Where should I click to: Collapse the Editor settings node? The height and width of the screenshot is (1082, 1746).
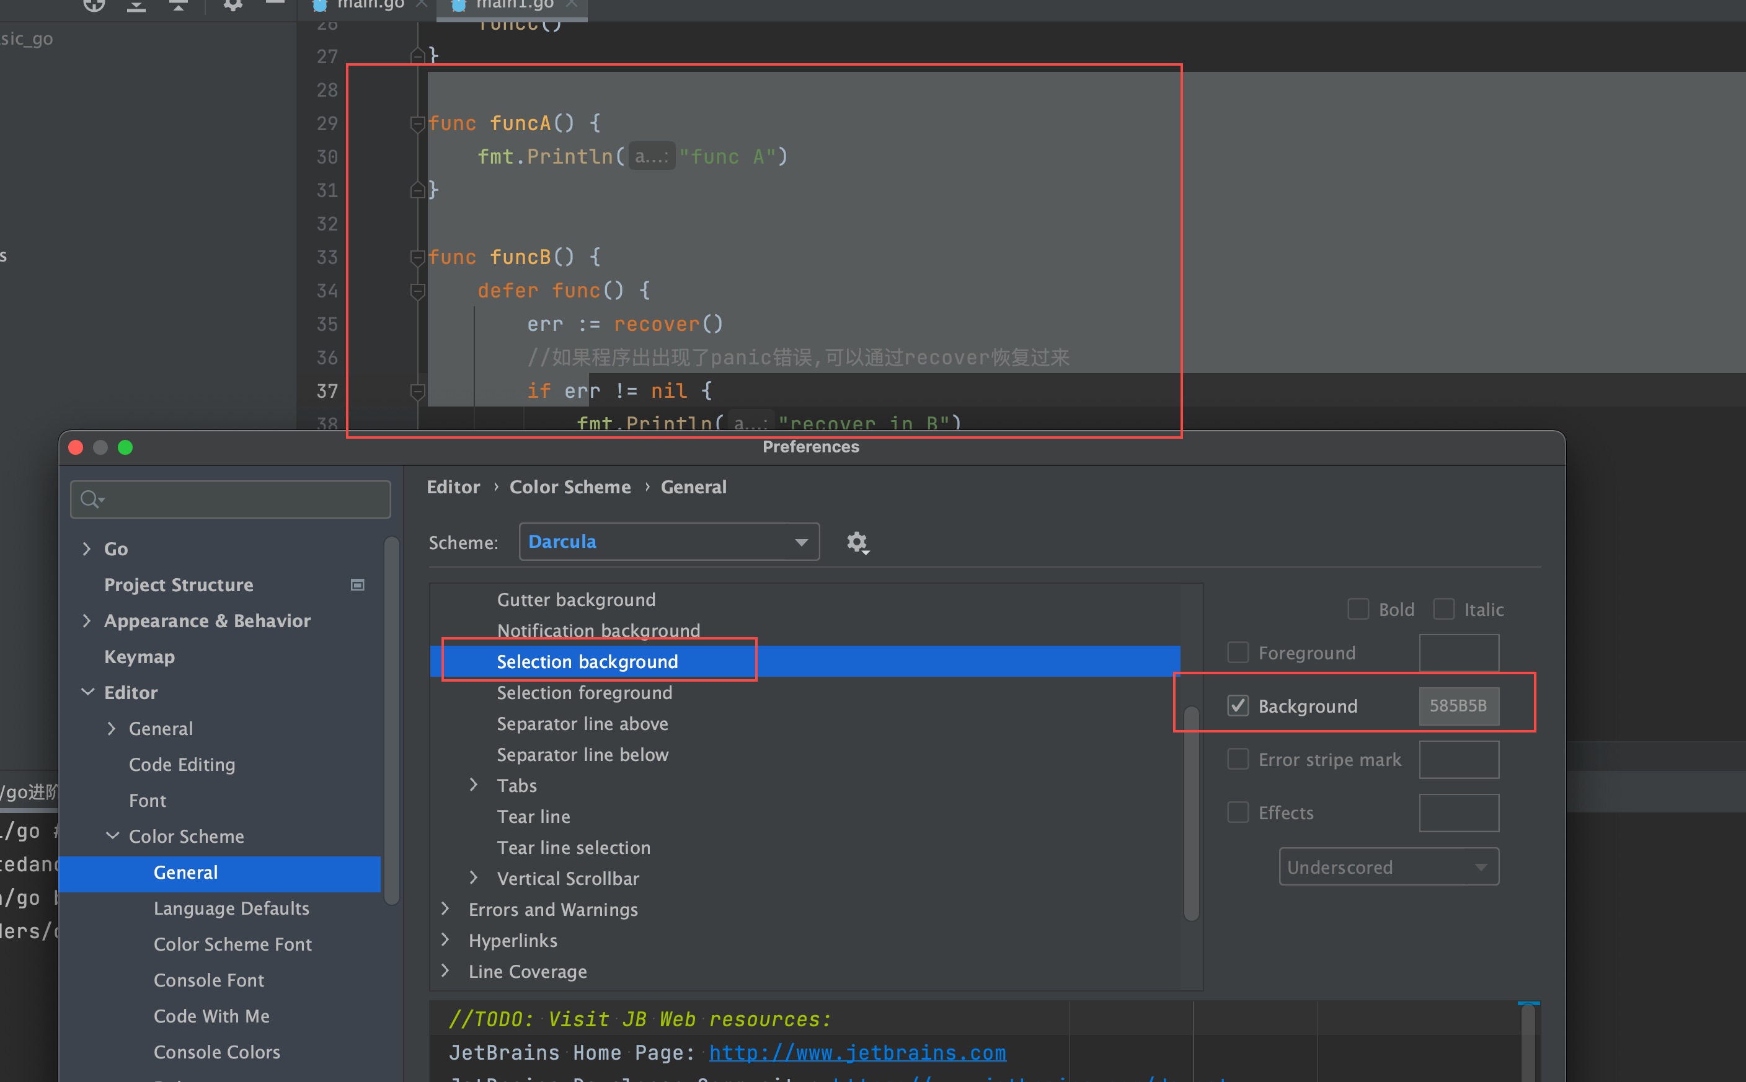pos(87,692)
